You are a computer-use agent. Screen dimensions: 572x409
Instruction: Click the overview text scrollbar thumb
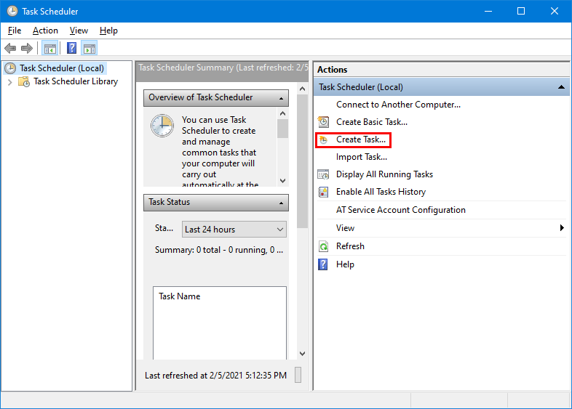(x=282, y=129)
